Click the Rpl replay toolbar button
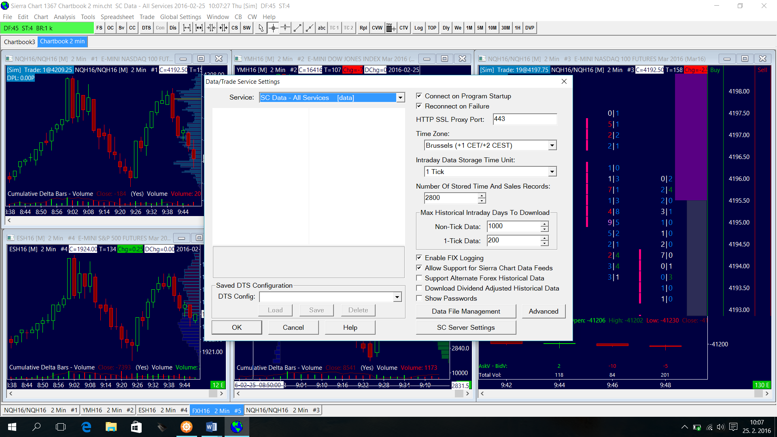This screenshot has width=777, height=437. pos(363,28)
